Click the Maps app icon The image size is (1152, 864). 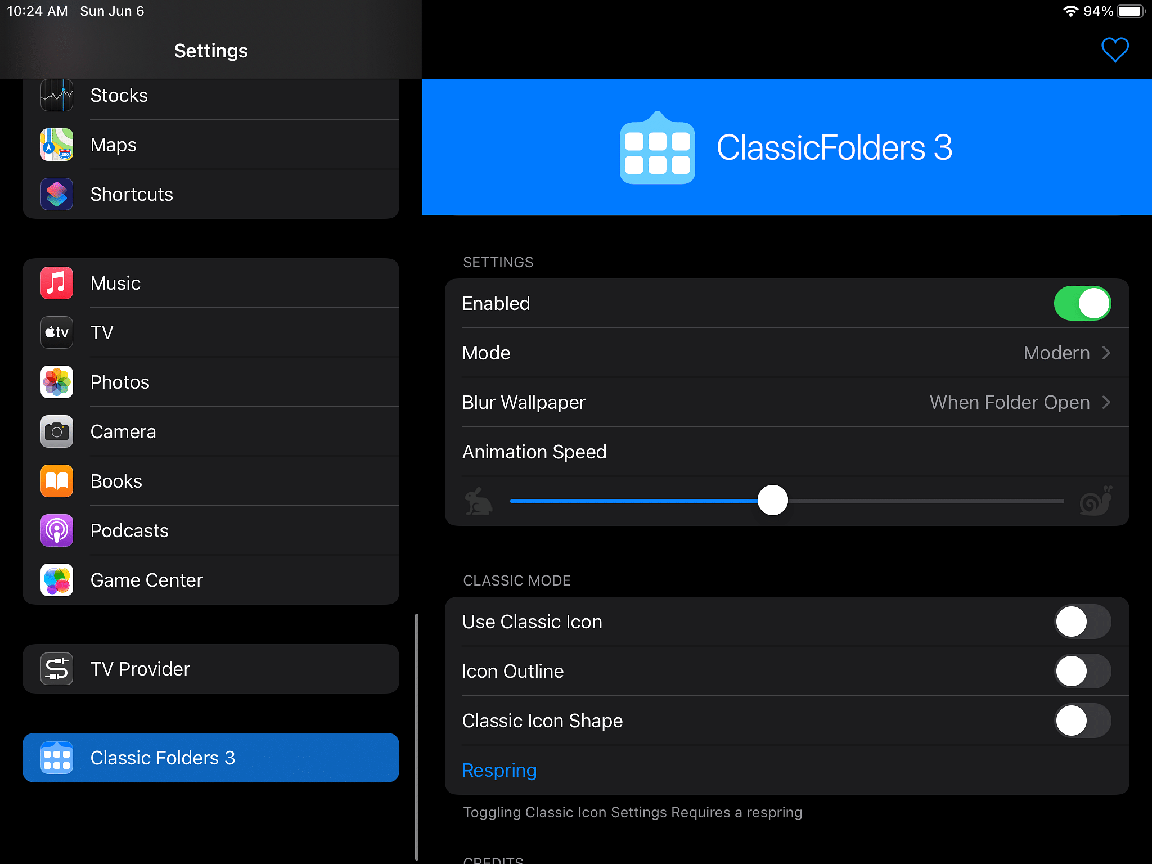click(x=55, y=145)
